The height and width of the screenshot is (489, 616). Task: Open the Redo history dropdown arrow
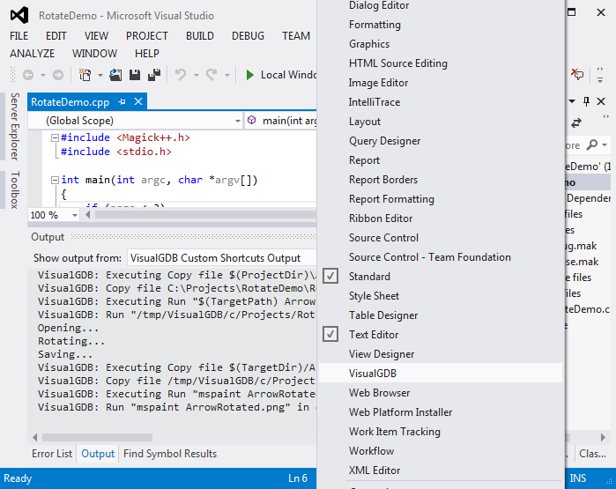[227, 75]
